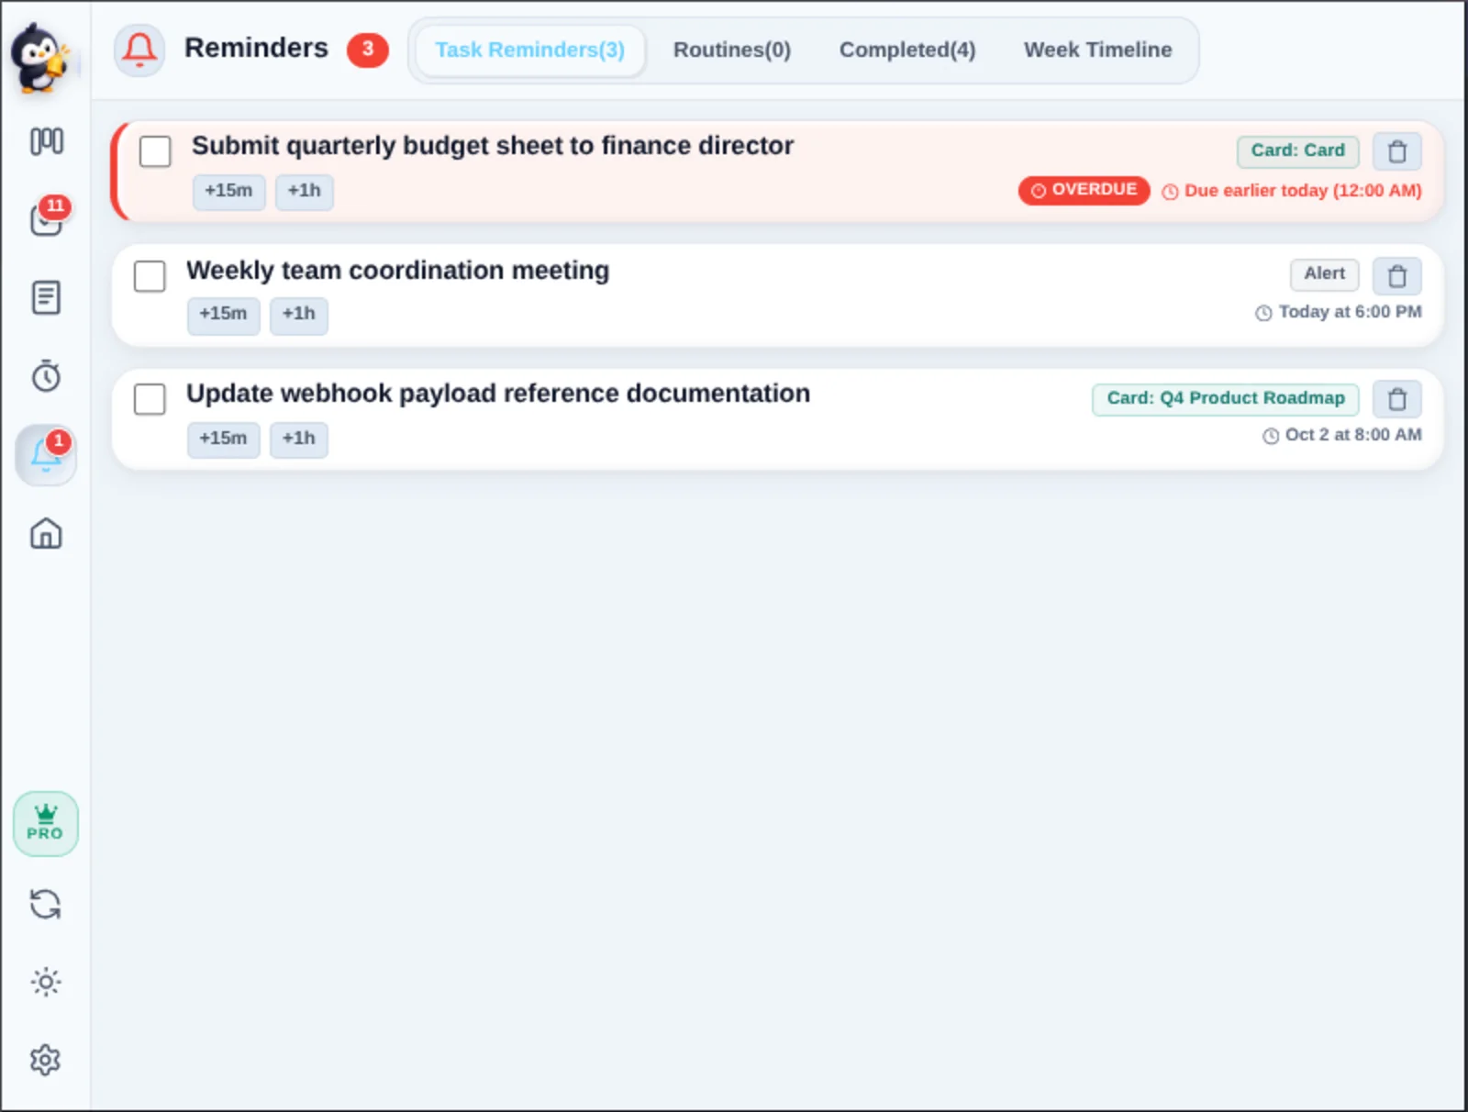
Task: Toggle the light theme sun icon
Action: click(x=45, y=982)
